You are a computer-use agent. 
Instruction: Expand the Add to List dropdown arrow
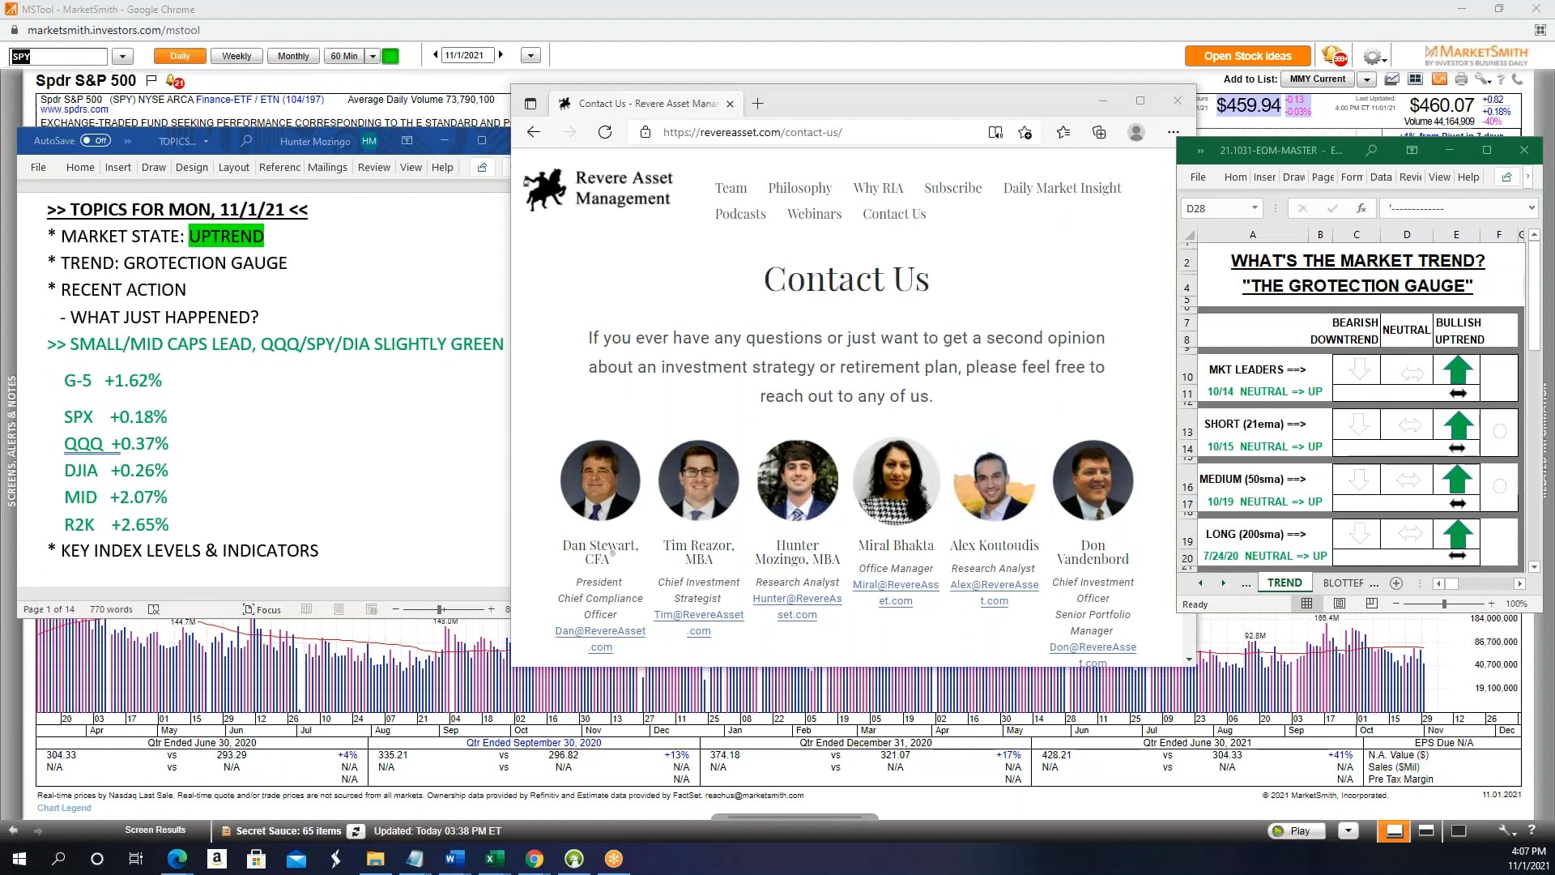tap(1366, 79)
